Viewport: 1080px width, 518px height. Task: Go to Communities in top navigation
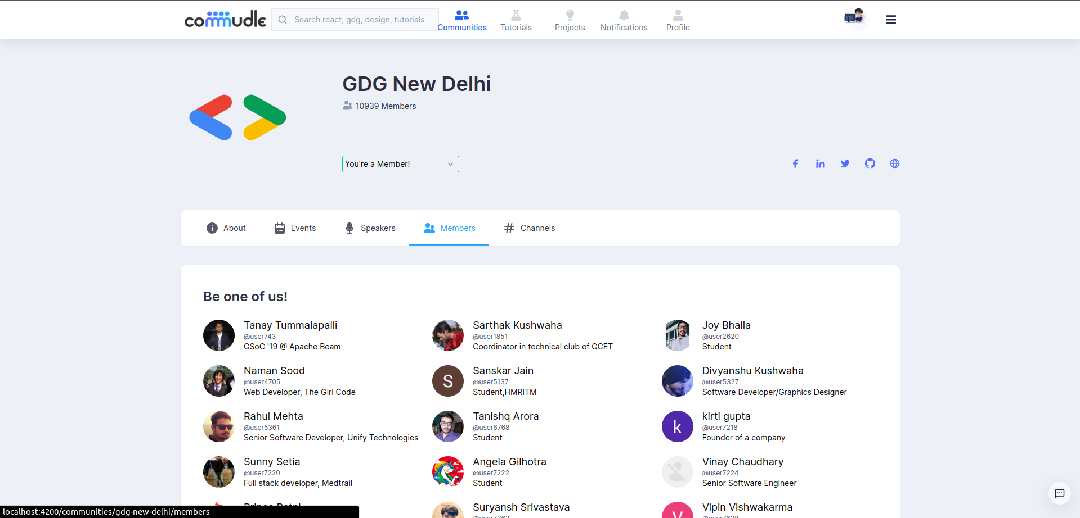pos(462,20)
